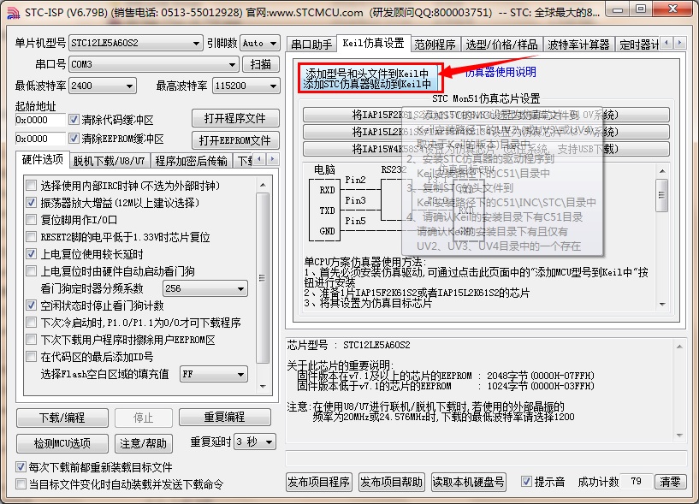This screenshot has width=699, height=504.
Task: Open the pin count Auto dropdown
Action: 260,44
